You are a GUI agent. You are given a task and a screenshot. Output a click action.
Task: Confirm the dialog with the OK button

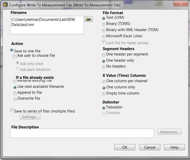point(125,147)
